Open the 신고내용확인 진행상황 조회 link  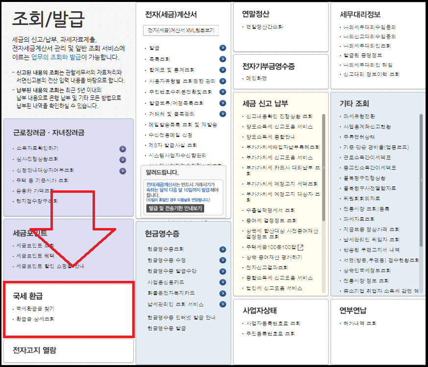tap(279, 116)
